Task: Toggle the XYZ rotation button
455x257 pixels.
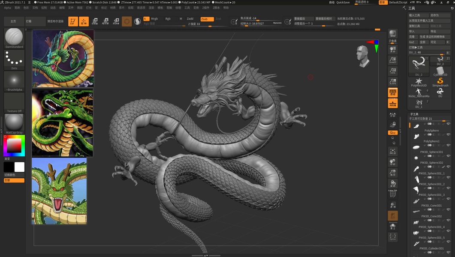Action: point(393,133)
